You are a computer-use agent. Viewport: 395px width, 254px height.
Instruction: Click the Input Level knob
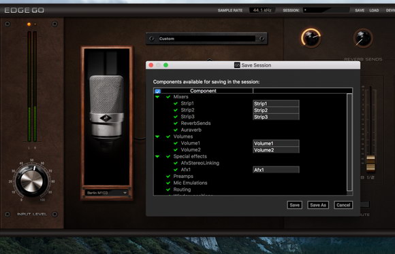(x=32, y=181)
